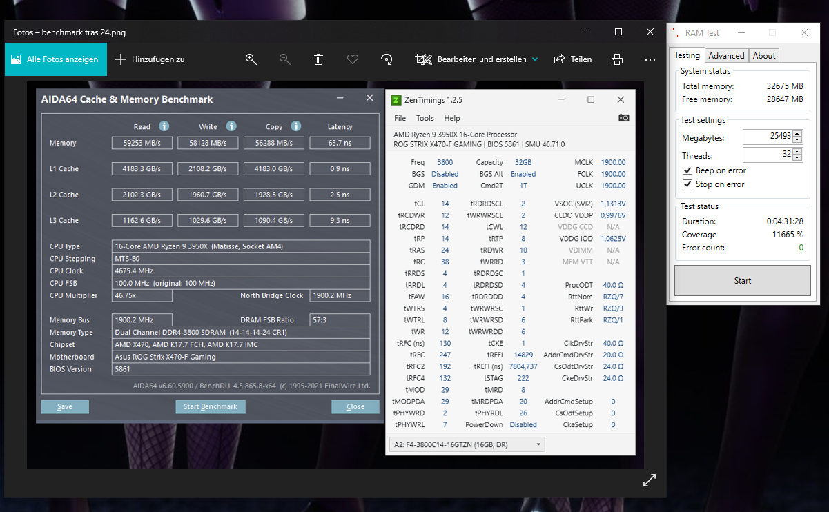This screenshot has width=829, height=512.
Task: Click the CPU Clock value 4675.4 MHz
Action: click(241, 270)
